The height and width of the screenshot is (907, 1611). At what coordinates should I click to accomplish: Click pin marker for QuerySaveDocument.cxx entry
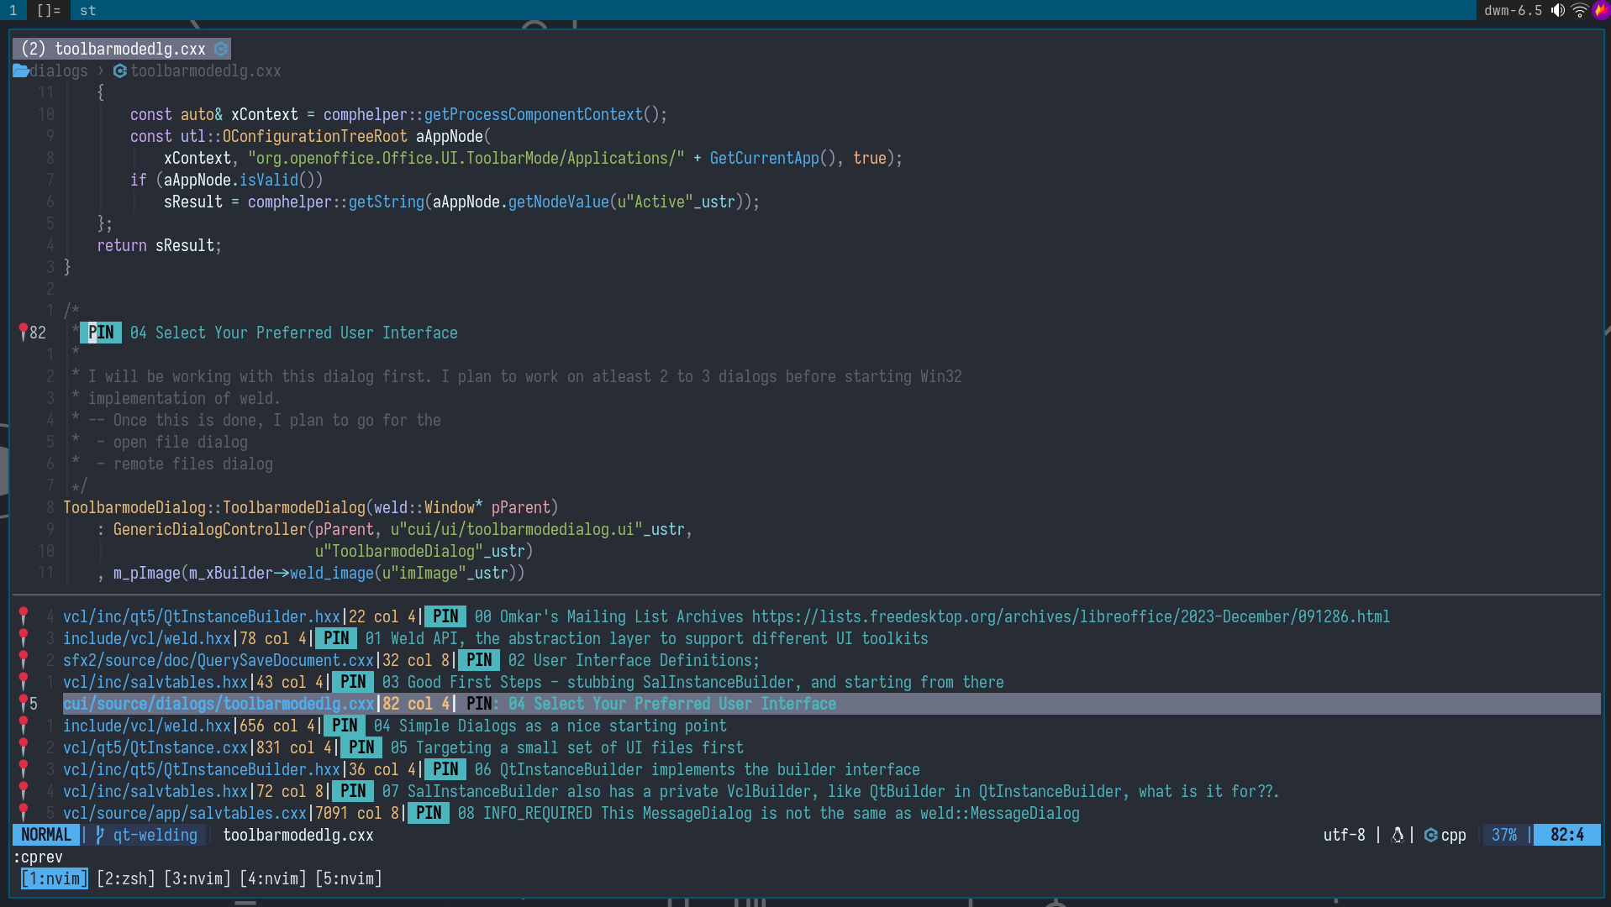(24, 660)
